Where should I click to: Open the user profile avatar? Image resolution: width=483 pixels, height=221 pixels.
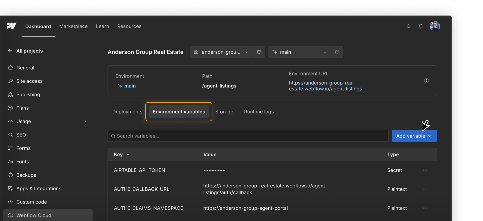(x=435, y=26)
